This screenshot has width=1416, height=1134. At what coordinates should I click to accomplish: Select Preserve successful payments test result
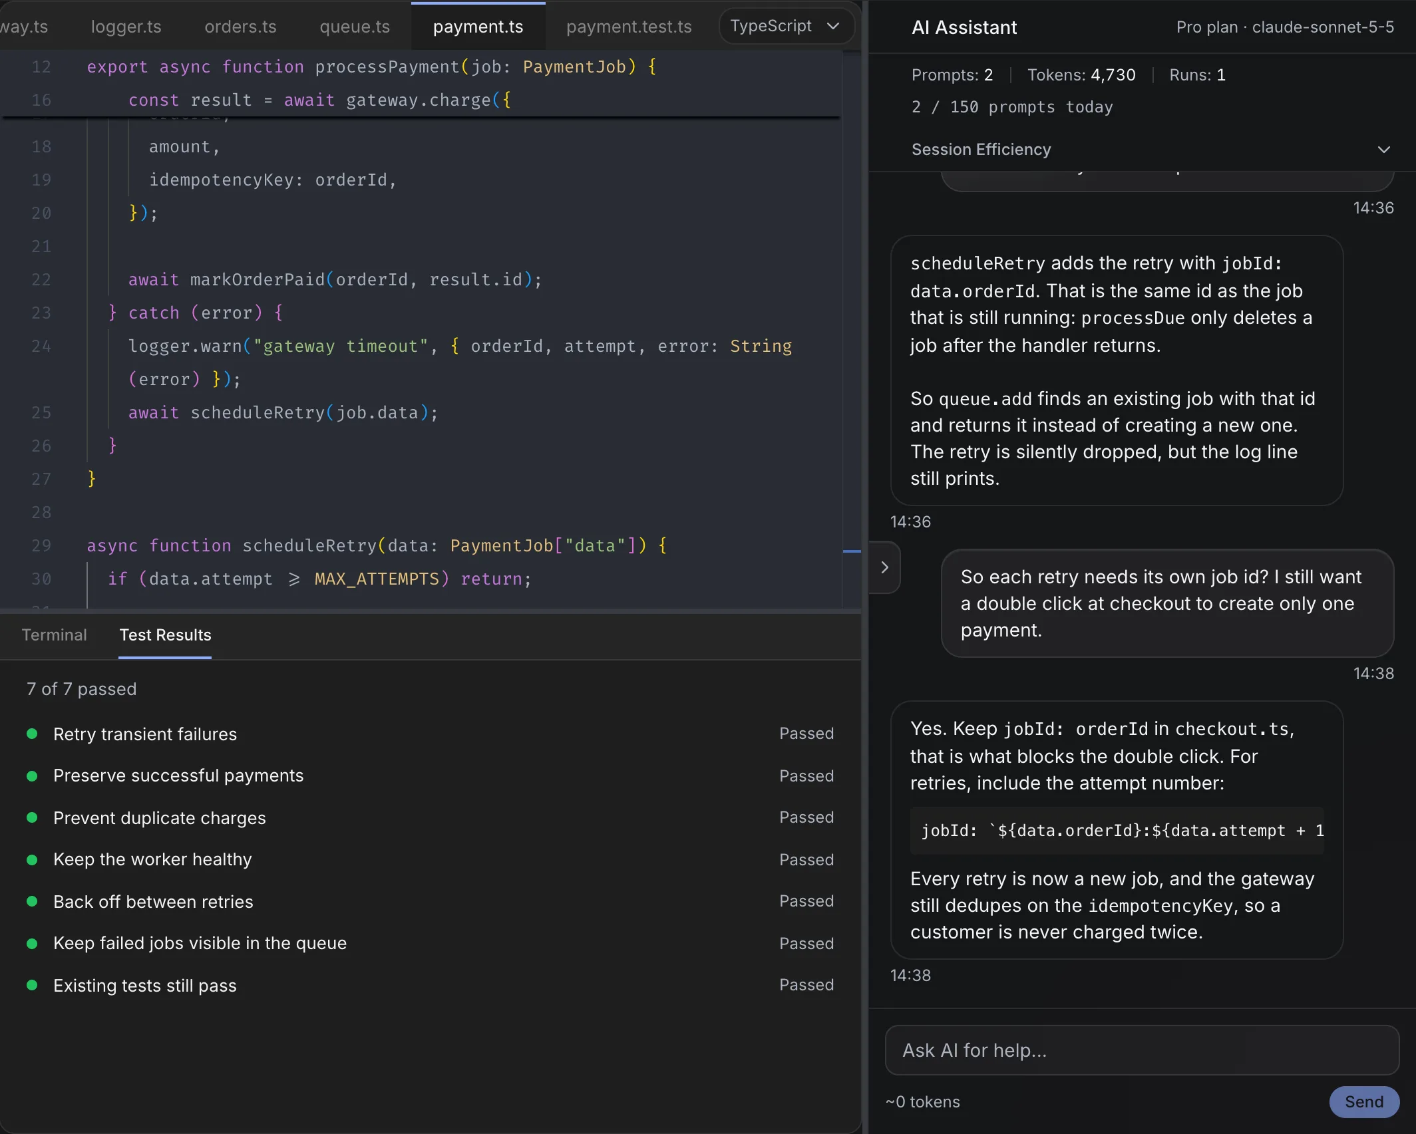pos(430,776)
